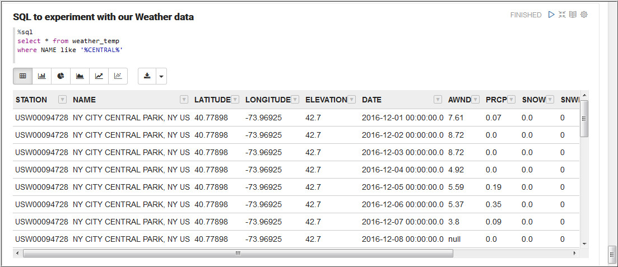Click the table scroll down arrow
This screenshot has width=618, height=267.
coord(584,243)
